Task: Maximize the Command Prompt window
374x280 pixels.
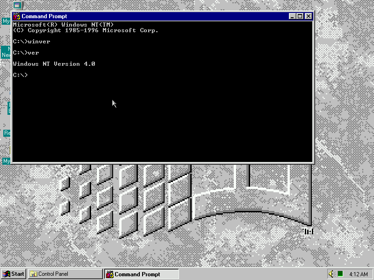Action: click(300, 16)
